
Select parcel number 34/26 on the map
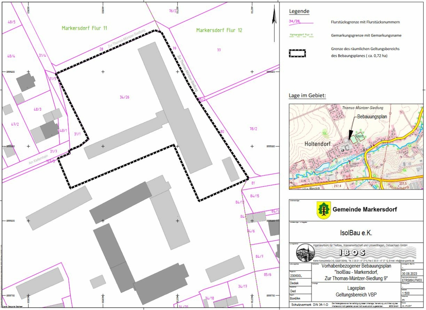coord(125,97)
